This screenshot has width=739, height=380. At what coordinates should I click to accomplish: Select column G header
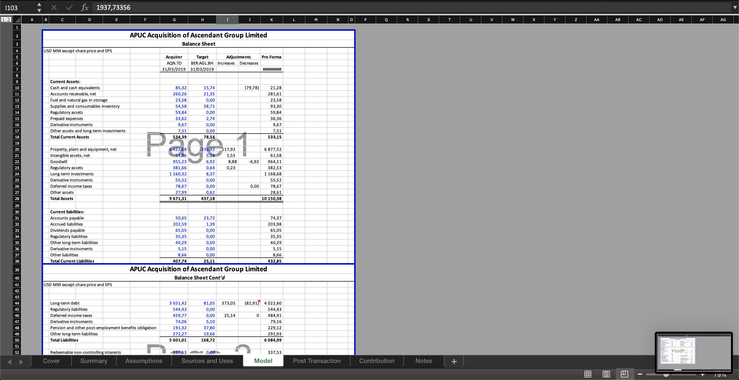[174, 20]
